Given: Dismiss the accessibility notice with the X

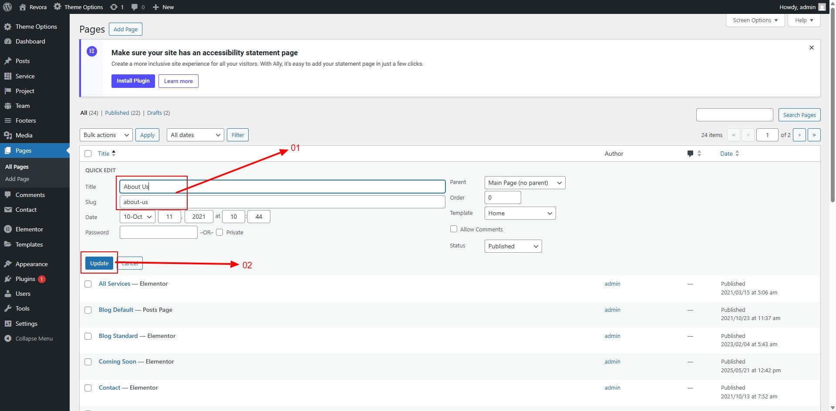Looking at the screenshot, I should [812, 48].
